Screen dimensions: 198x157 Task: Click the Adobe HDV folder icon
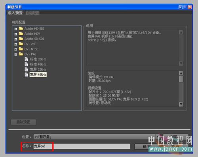point(21,34)
